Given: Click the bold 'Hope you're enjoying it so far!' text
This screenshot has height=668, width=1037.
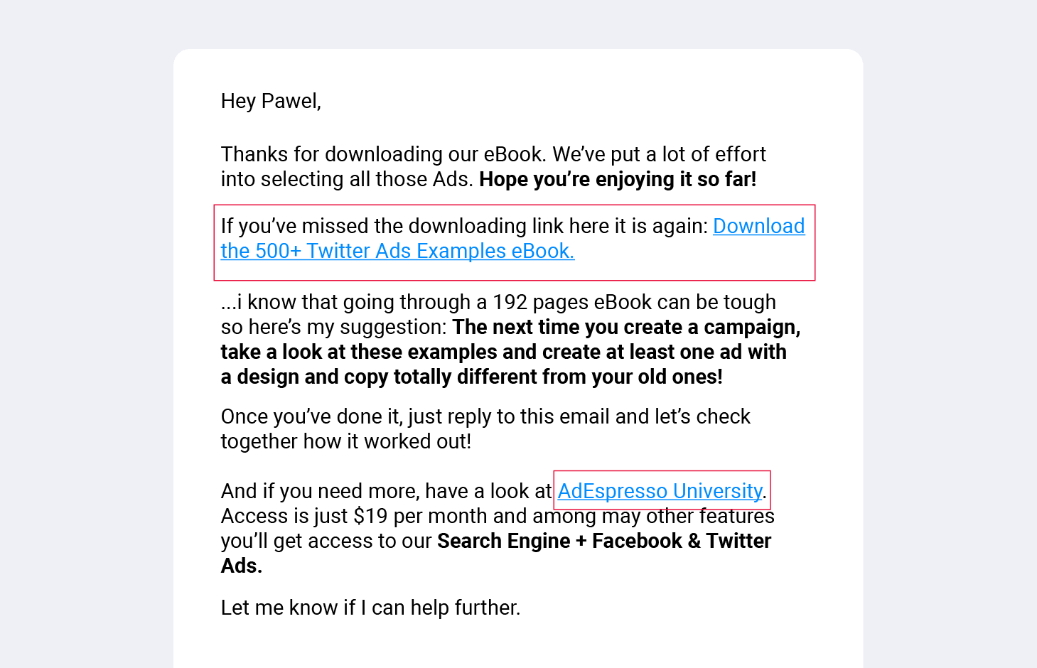Looking at the screenshot, I should (x=618, y=179).
